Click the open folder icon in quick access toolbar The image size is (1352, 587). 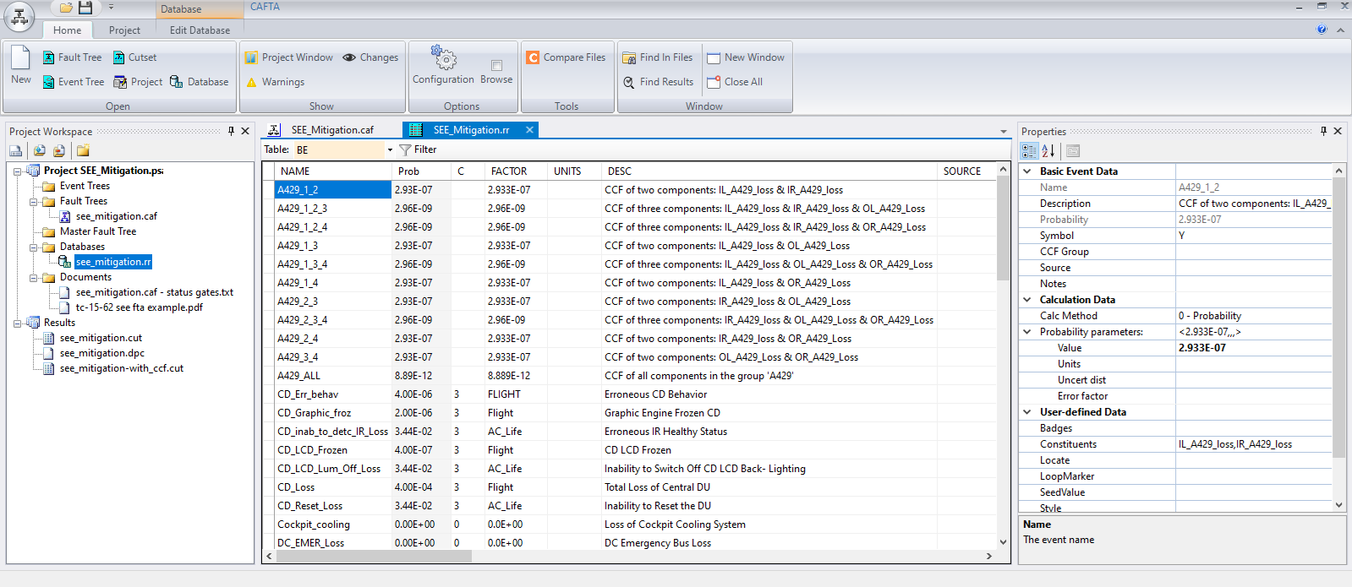[66, 8]
